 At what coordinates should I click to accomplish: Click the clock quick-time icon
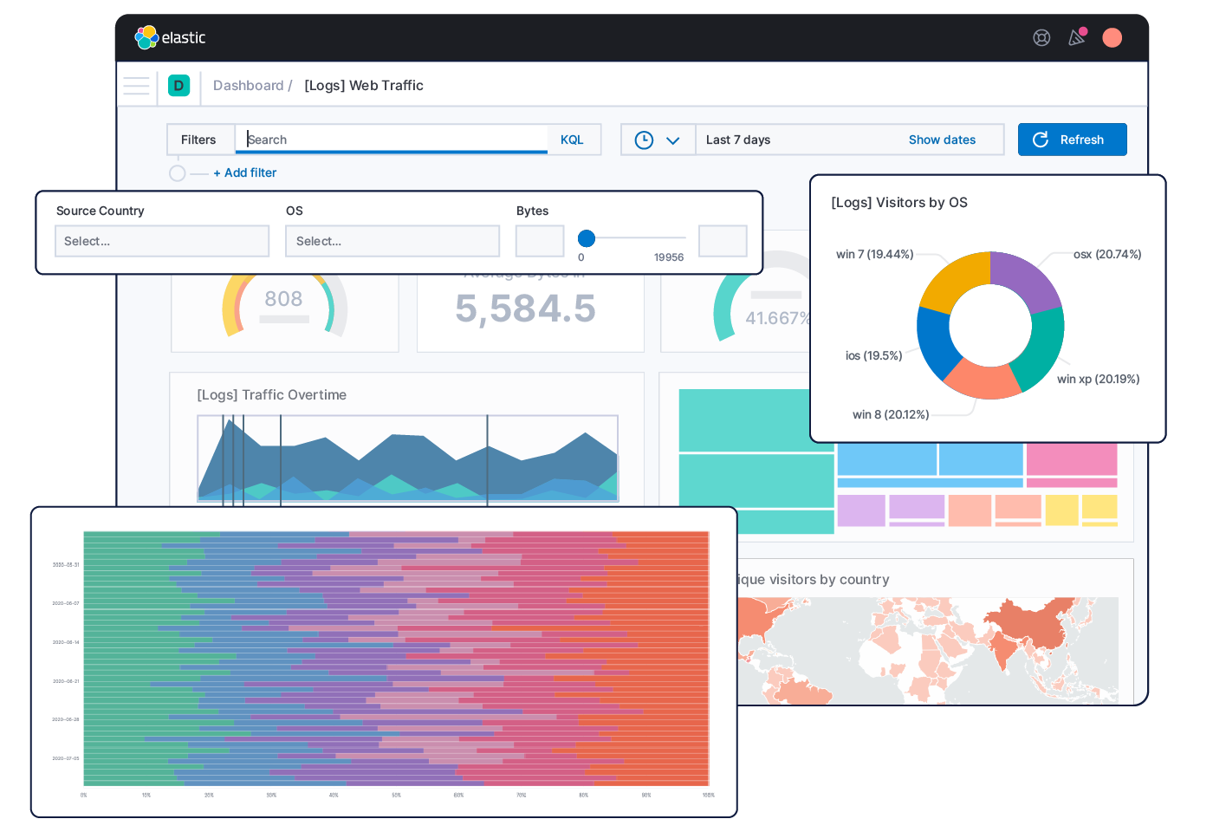click(644, 140)
